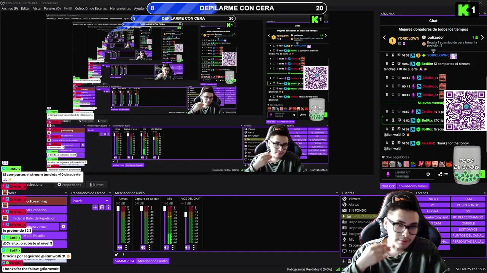Ban KickBot from the 16:53 message
487x273 pixels.
[399, 143]
